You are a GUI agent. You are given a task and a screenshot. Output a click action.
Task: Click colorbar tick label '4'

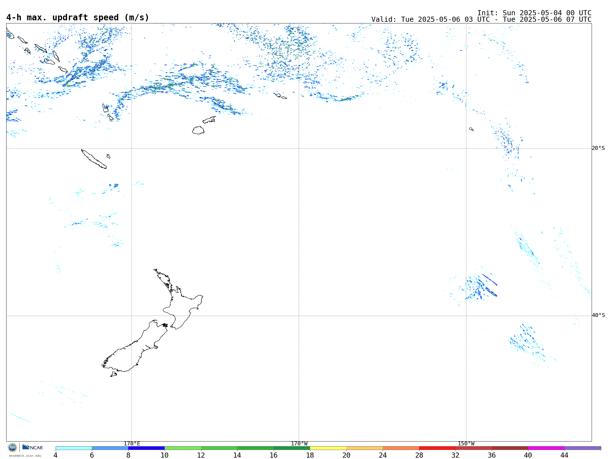pyautogui.click(x=55, y=455)
